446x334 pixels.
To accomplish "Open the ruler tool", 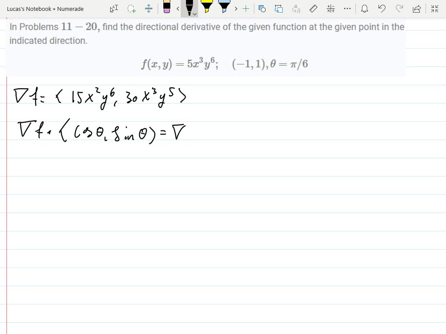I will (314, 8).
